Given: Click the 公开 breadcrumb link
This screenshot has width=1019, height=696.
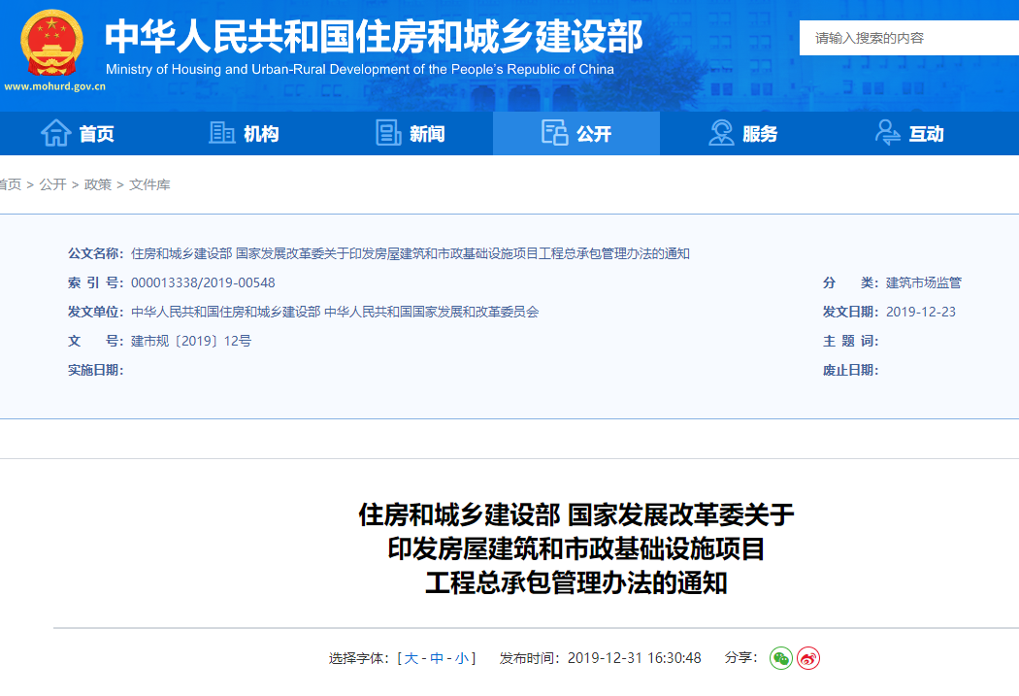Looking at the screenshot, I should point(53,183).
